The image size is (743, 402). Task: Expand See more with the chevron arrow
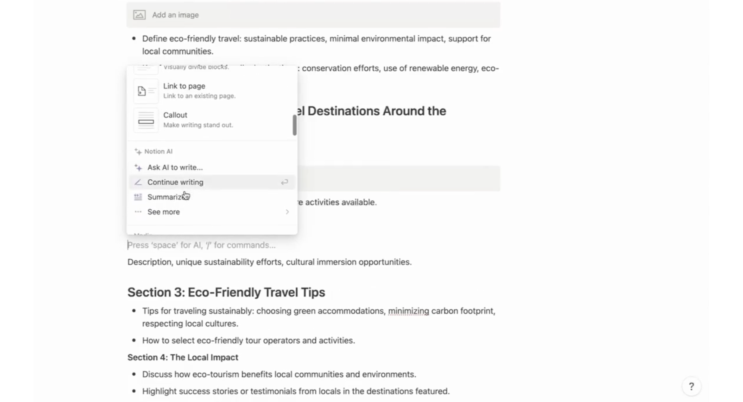point(287,212)
